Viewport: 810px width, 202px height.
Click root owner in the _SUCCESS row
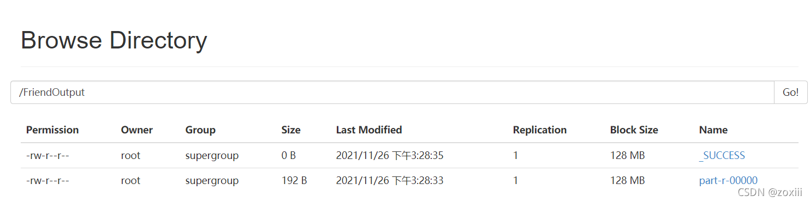click(131, 156)
